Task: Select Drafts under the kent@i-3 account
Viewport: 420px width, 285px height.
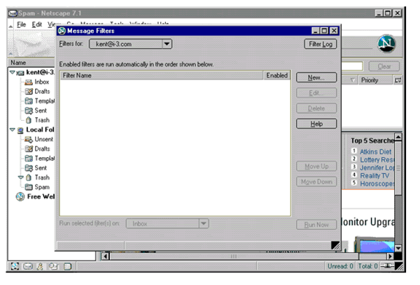Action: (42, 92)
